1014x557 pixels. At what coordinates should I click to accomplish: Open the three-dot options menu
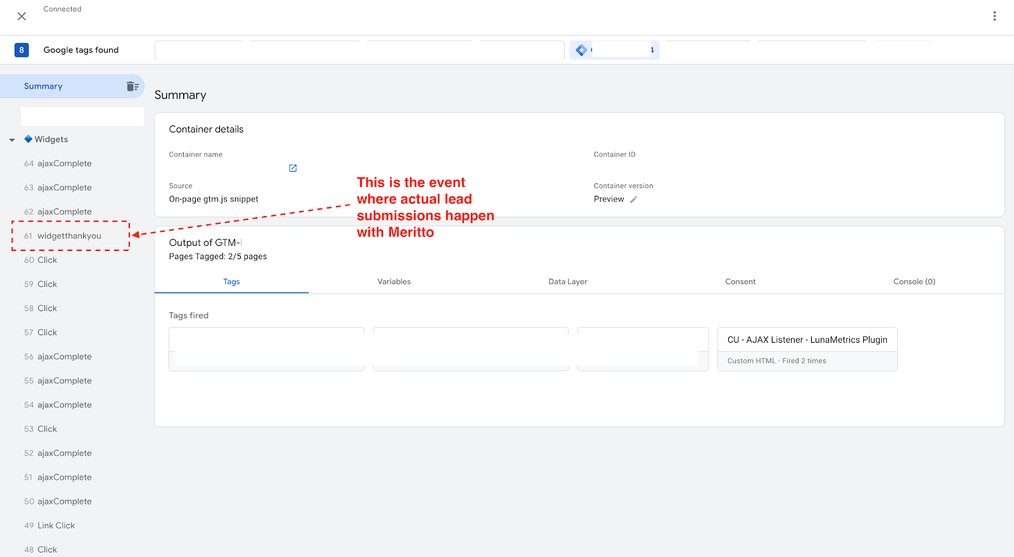994,16
